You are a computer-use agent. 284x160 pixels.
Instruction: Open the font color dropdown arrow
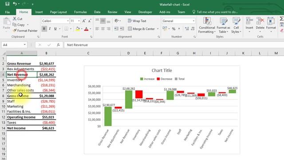click(91, 29)
